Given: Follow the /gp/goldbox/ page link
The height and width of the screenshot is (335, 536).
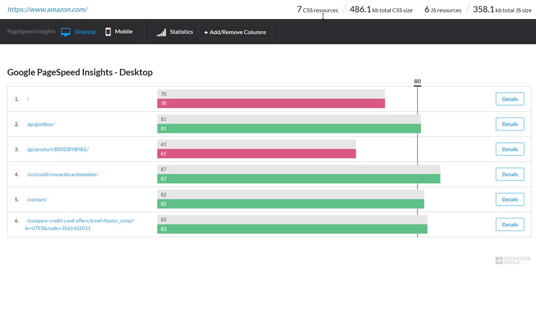Looking at the screenshot, I should tap(41, 124).
